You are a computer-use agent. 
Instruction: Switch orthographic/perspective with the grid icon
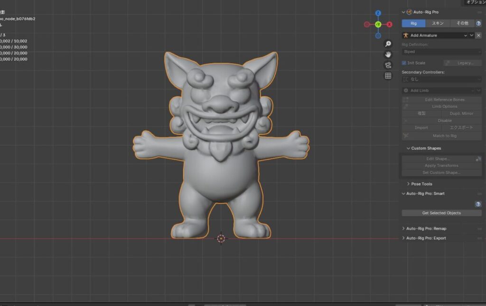pyautogui.click(x=388, y=76)
